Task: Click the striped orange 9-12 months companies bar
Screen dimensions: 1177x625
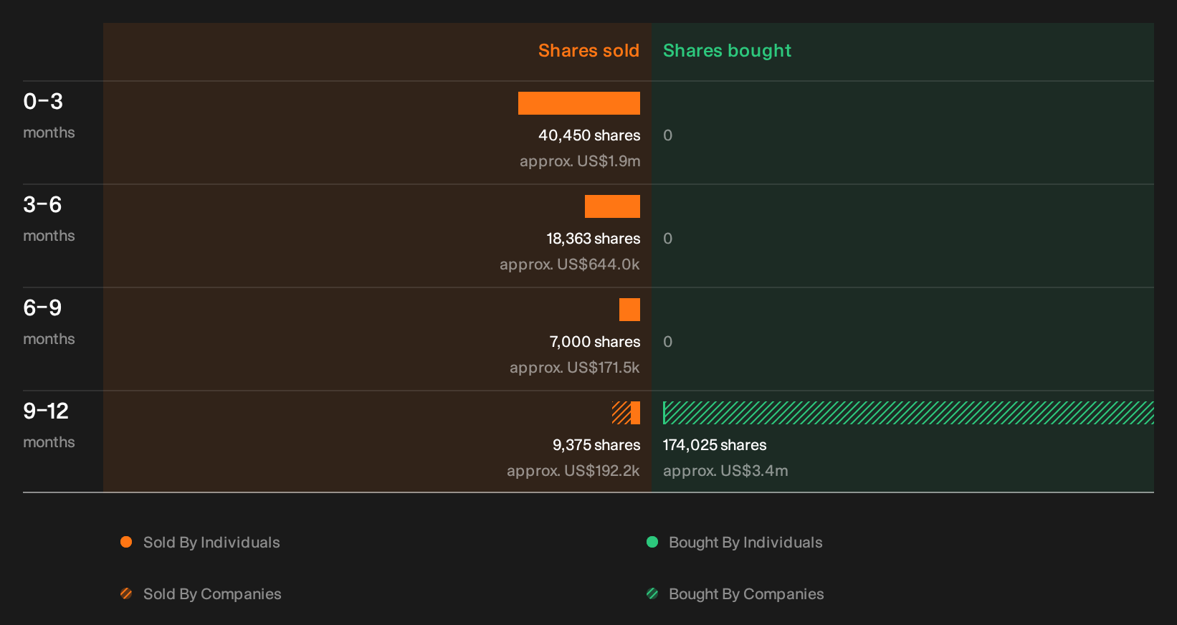Action: (x=621, y=413)
